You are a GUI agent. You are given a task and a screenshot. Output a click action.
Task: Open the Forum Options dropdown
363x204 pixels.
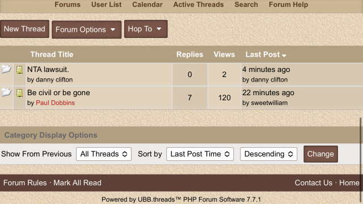pyautogui.click(x=87, y=29)
